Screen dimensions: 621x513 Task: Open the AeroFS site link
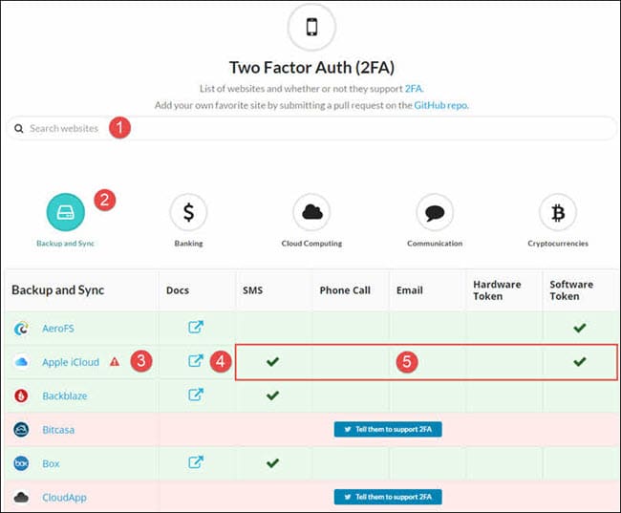[x=58, y=329]
